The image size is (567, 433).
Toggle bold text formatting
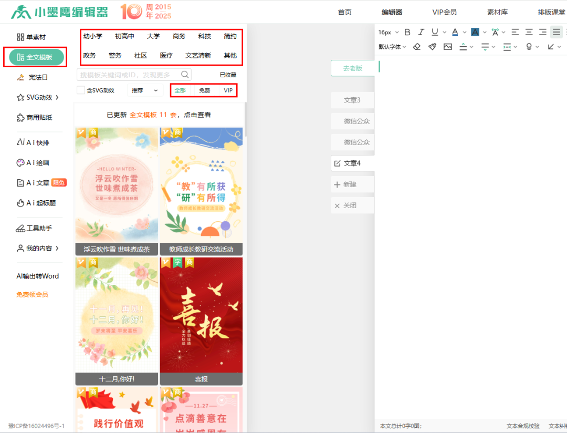coord(407,32)
